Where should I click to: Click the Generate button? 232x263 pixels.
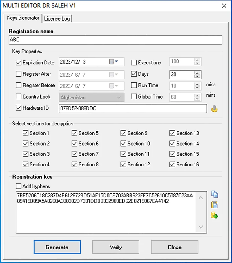tap(57, 247)
